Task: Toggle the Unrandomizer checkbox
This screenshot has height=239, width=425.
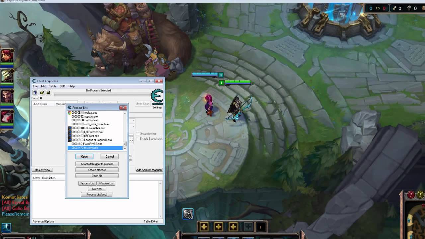Action: tap(137, 134)
